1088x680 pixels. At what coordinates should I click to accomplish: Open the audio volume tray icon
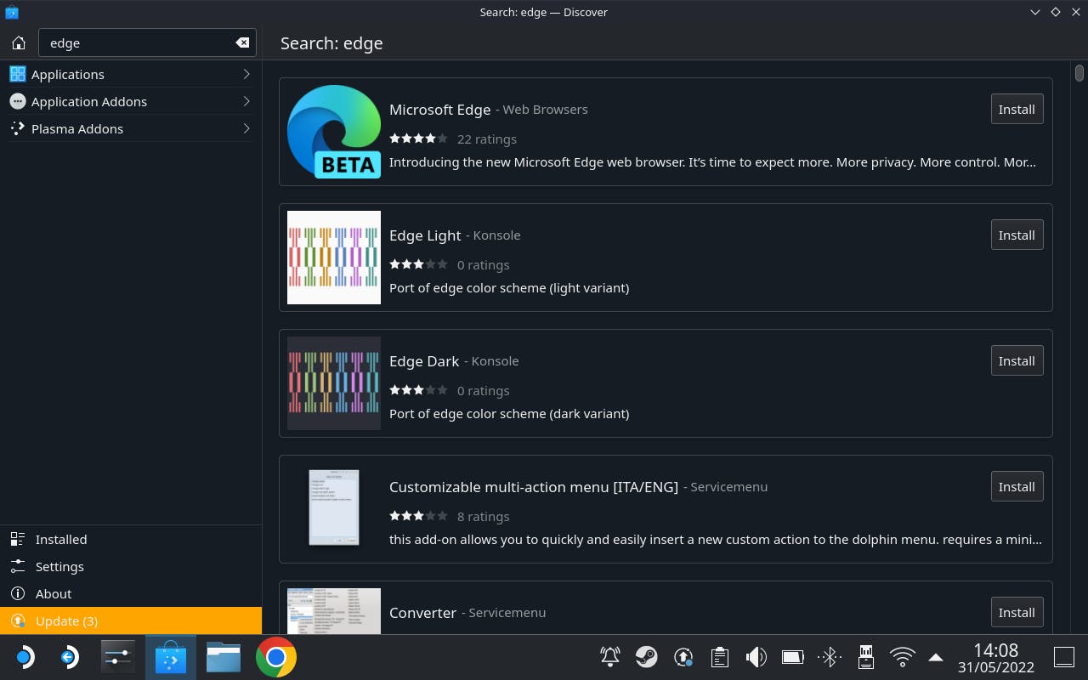tap(756, 657)
